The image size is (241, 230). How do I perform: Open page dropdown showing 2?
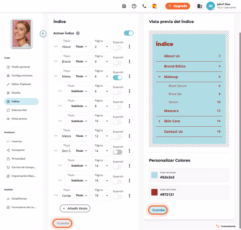(102, 46)
